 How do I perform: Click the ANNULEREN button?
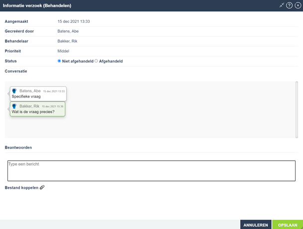coord(256,225)
